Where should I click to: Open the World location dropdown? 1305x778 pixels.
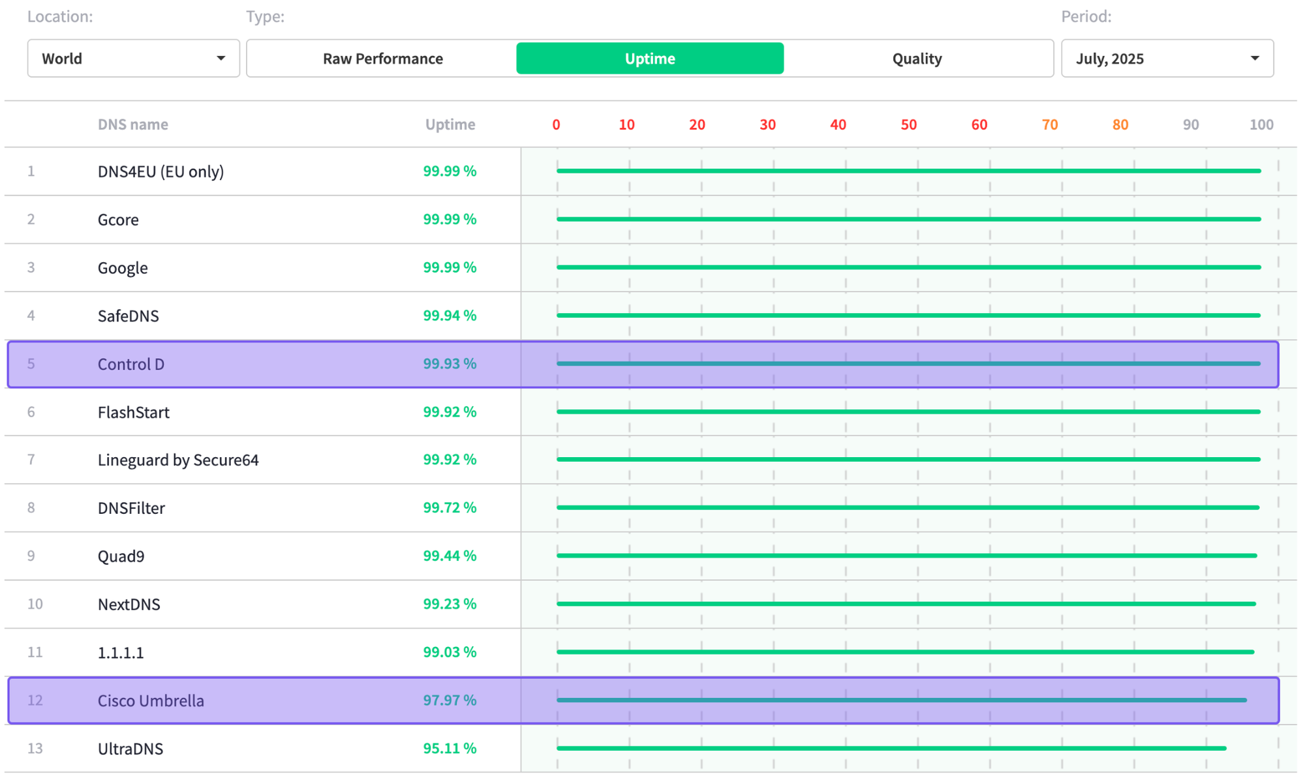(133, 59)
